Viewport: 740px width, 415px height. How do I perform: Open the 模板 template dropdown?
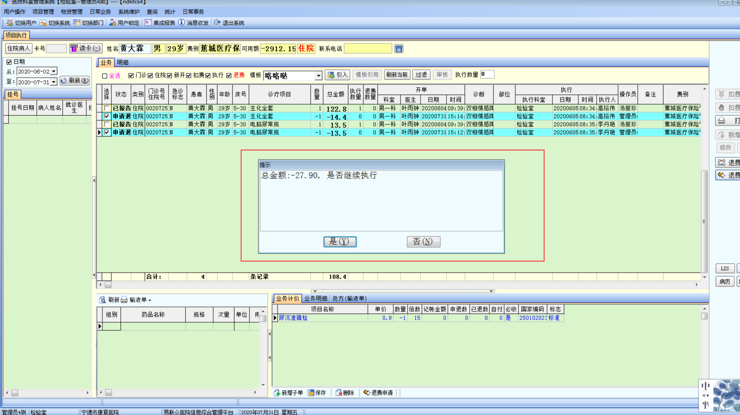point(318,76)
